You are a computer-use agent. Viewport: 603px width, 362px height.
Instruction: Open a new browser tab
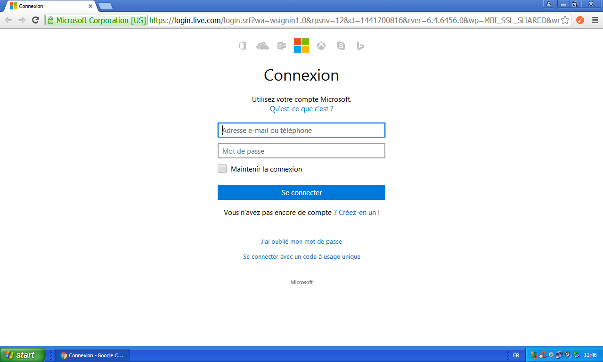tap(106, 6)
